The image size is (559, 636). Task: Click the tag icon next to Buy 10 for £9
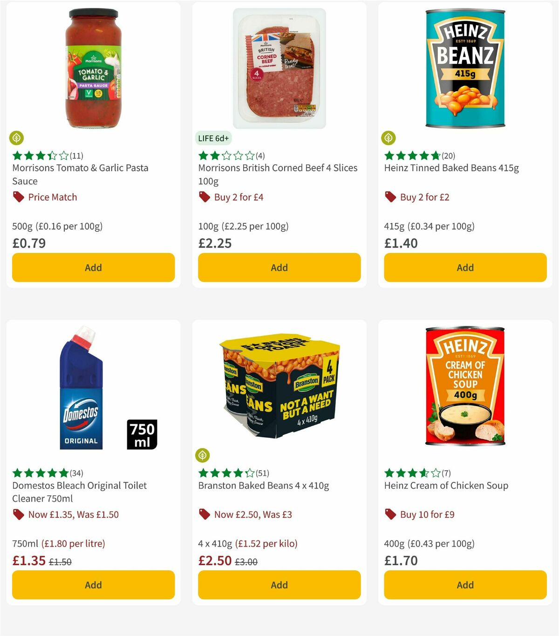(x=390, y=514)
